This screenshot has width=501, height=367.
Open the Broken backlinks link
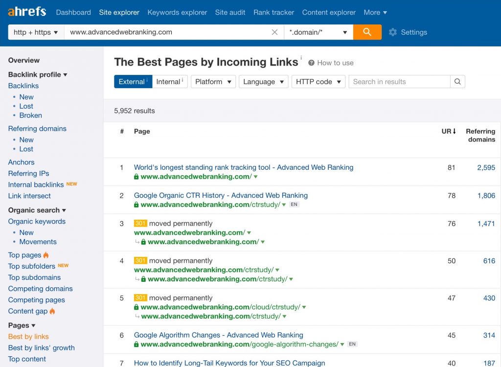(31, 115)
